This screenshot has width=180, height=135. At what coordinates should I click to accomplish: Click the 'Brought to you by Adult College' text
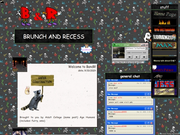pos(57,119)
